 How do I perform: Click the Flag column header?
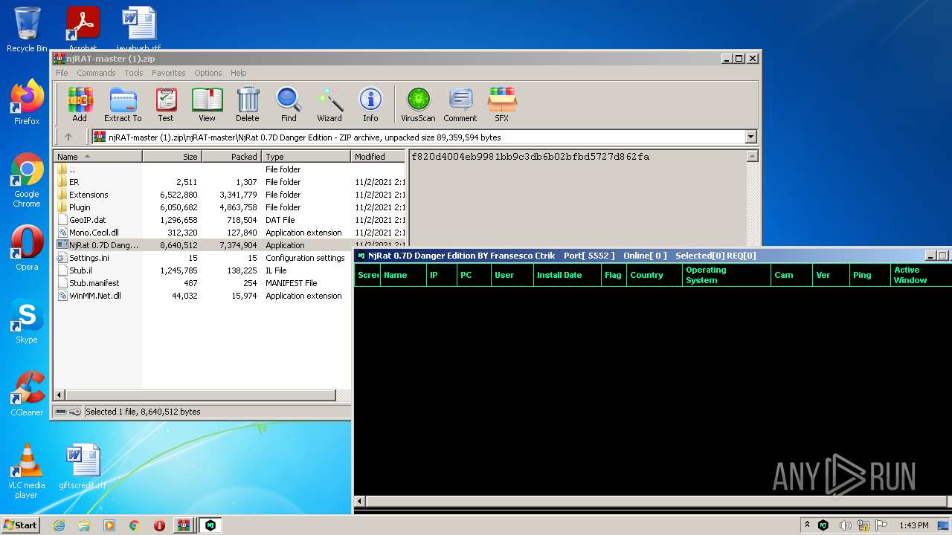614,275
